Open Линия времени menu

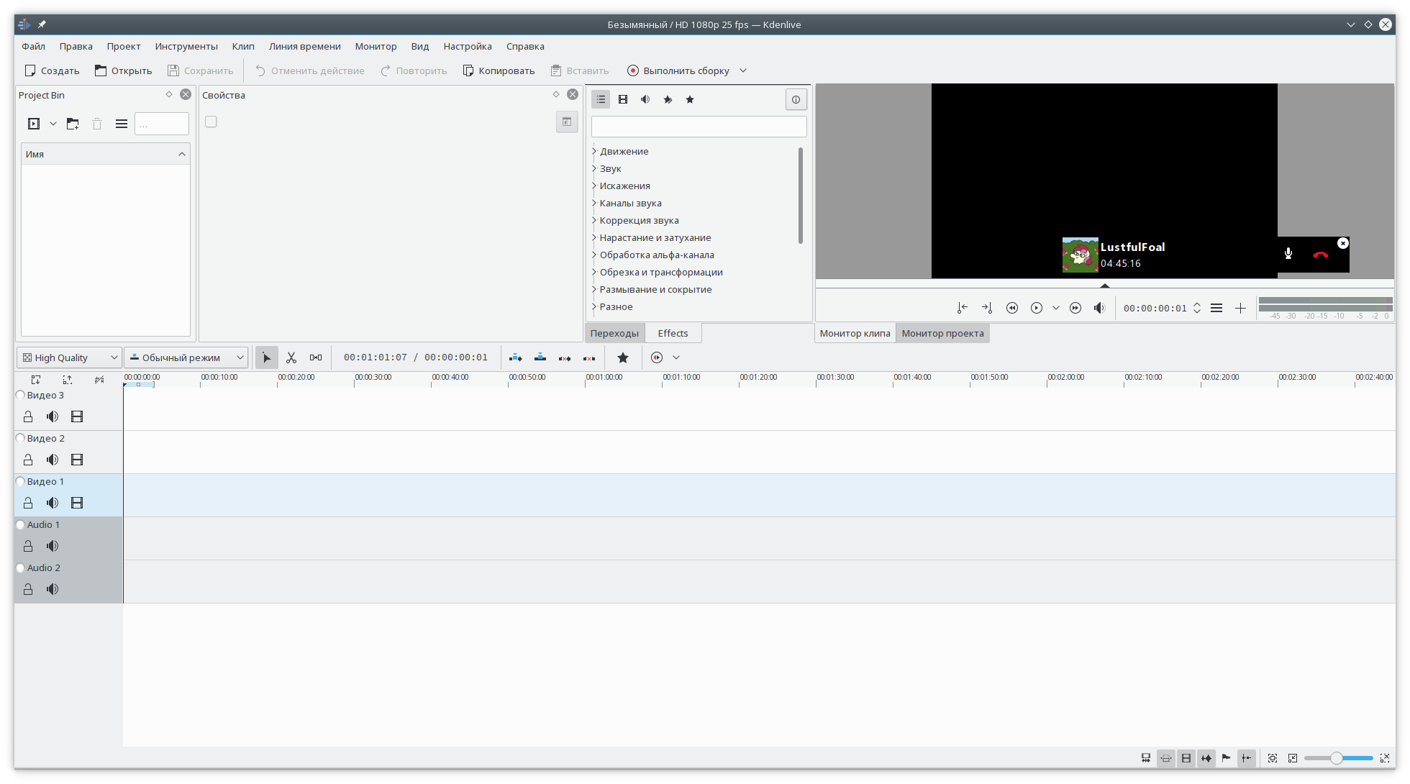click(x=305, y=46)
